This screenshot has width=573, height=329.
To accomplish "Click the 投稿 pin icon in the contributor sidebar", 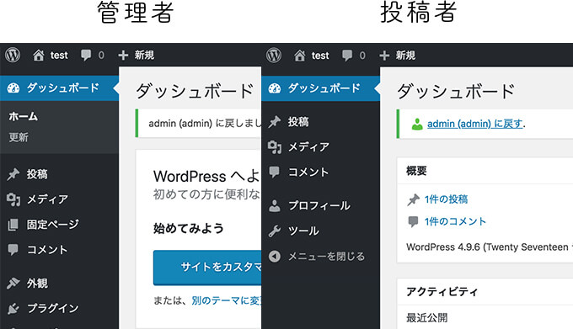I will coord(275,122).
